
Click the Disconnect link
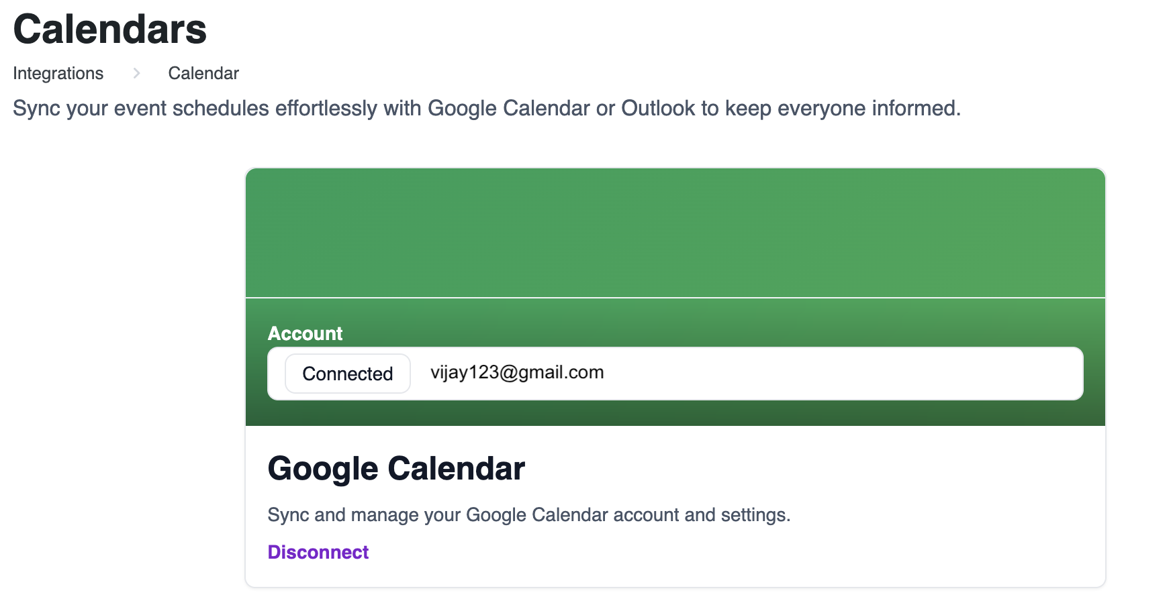click(318, 552)
